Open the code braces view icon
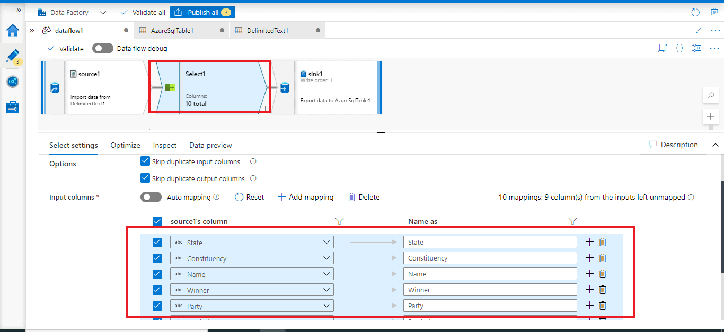The image size is (724, 332). pos(679,48)
